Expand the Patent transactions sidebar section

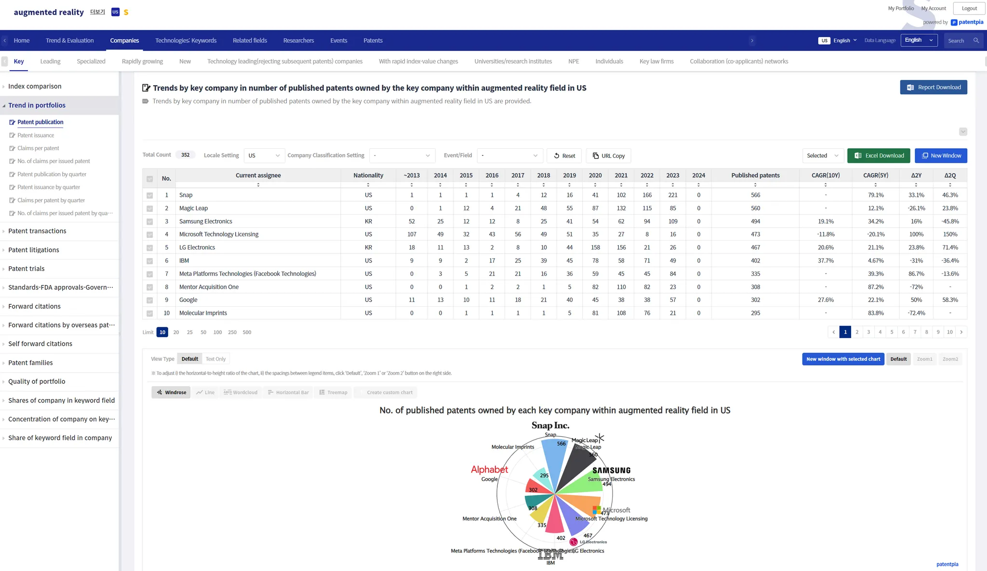[x=37, y=231]
